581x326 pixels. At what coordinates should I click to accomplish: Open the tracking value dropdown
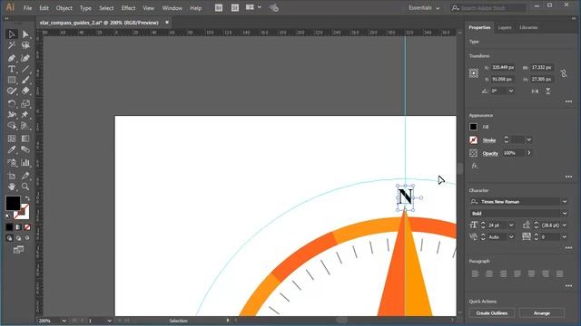565,237
